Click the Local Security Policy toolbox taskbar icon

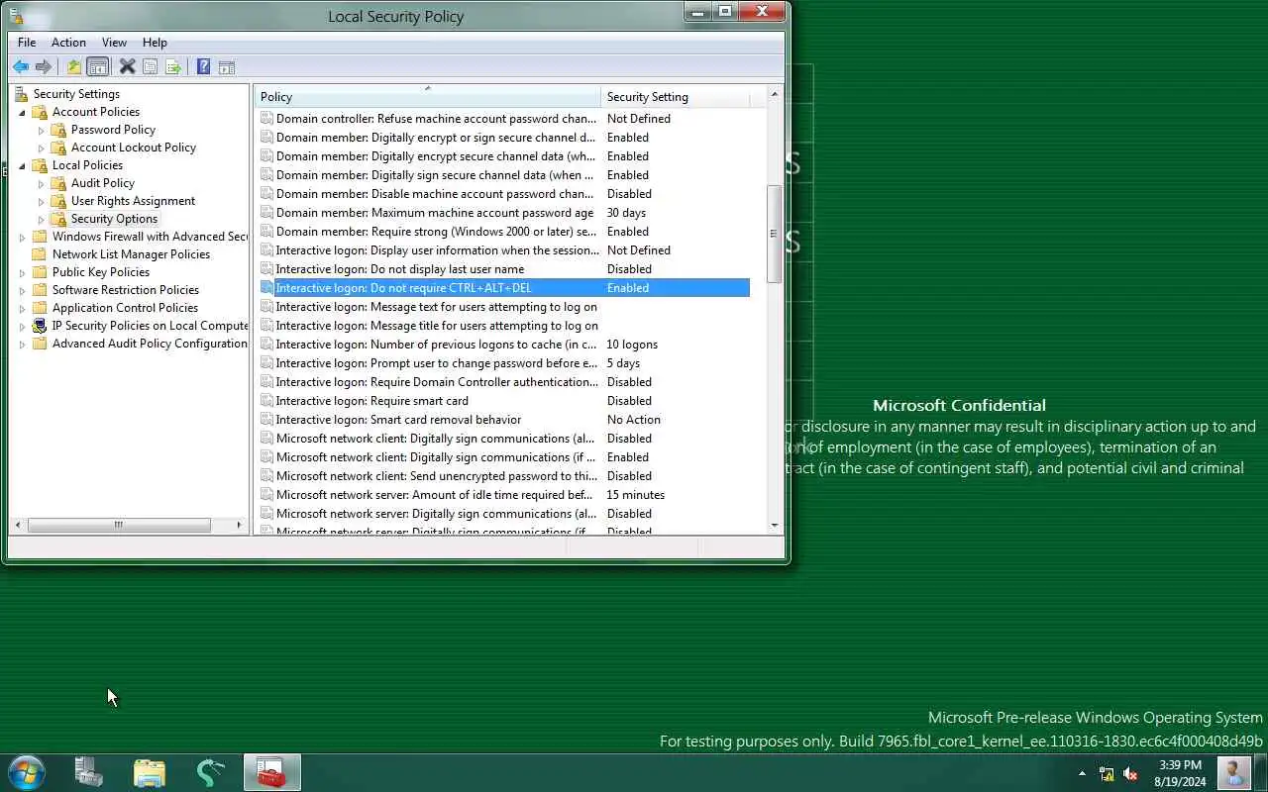271,772
